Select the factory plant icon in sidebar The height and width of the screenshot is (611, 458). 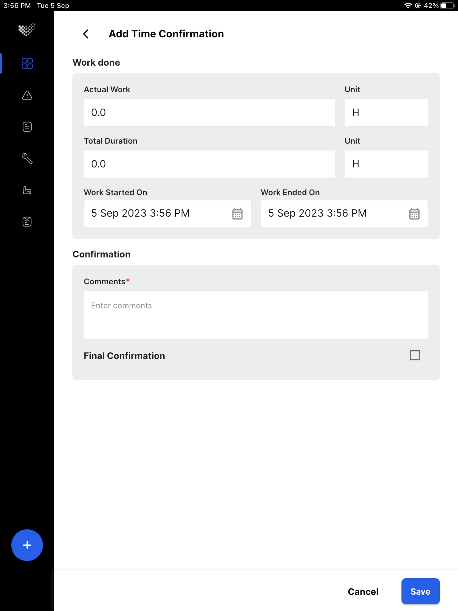pos(27,190)
